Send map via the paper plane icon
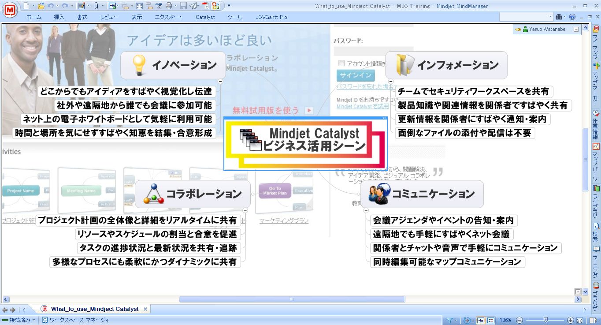This screenshot has width=601, height=325. click(194, 6)
